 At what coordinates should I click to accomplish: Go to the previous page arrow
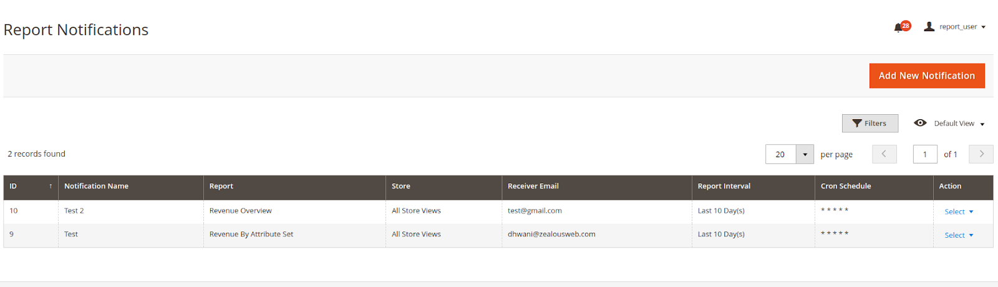click(884, 154)
